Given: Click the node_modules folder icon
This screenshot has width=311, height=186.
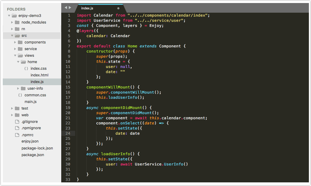Looking at the screenshot, I should [x=17, y=22].
